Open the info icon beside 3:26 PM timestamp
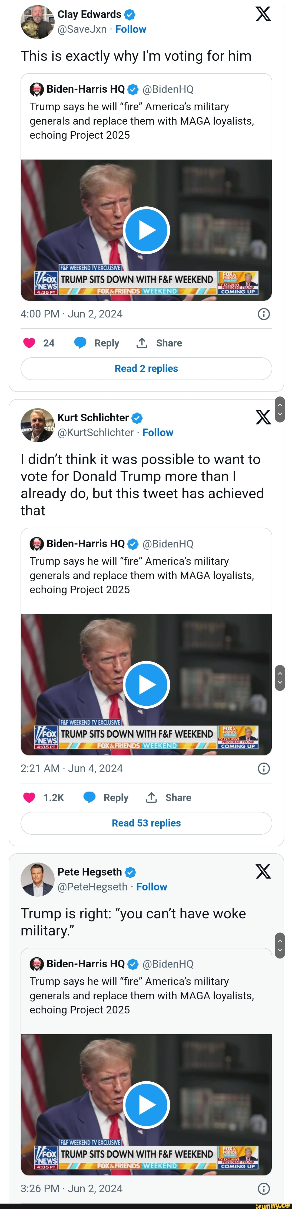Image resolution: width=292 pixels, height=1209 pixels. point(264,1188)
